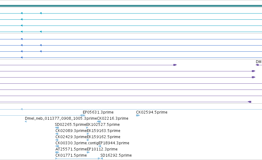
Task: Click the feature arrow below EP10112.3prime
Action: tap(88, 152)
